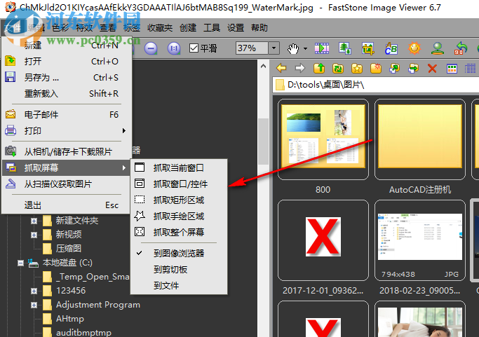
Task: Click the refresh folder icon
Action: (x=338, y=68)
